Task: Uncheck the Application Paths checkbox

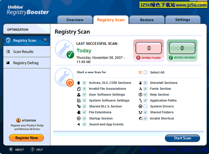Action: click(145, 100)
